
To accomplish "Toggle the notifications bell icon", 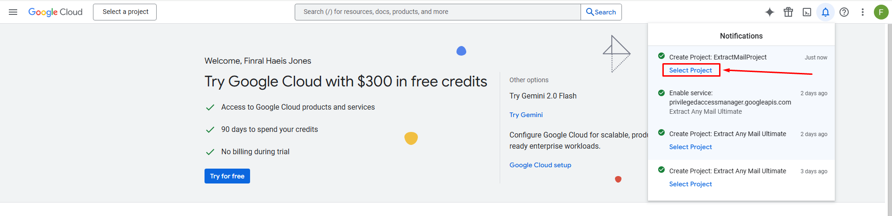I will click(826, 12).
